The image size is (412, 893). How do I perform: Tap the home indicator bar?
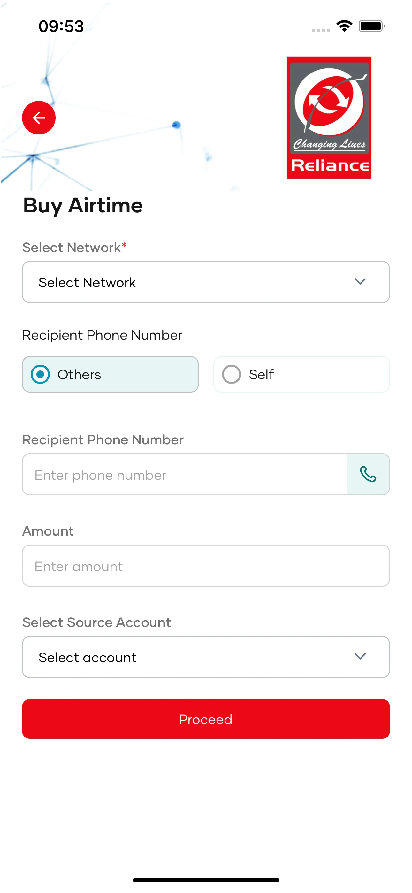click(206, 880)
